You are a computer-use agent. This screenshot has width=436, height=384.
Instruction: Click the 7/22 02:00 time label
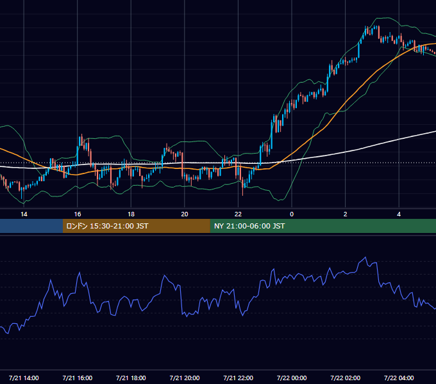tap(346, 378)
